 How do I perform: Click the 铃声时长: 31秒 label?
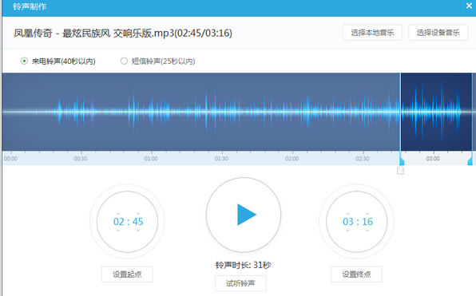click(243, 265)
